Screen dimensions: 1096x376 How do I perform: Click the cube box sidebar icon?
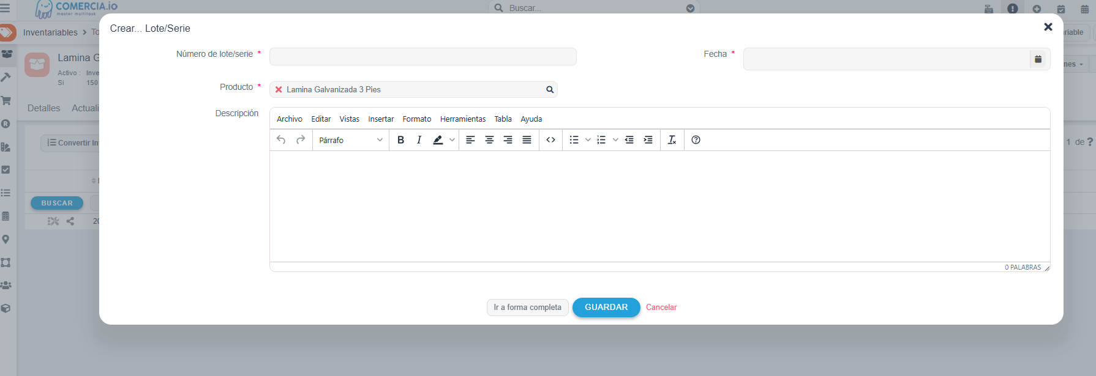click(6, 308)
